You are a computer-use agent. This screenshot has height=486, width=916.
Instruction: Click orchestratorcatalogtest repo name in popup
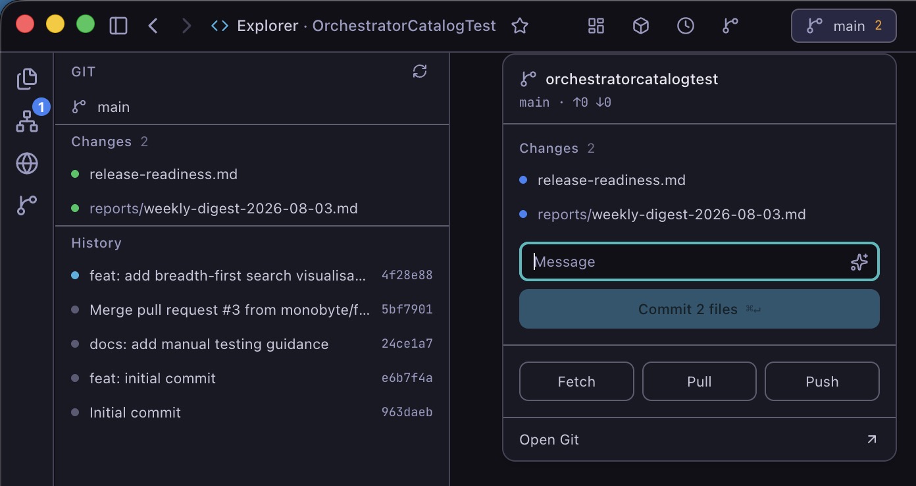coord(632,79)
